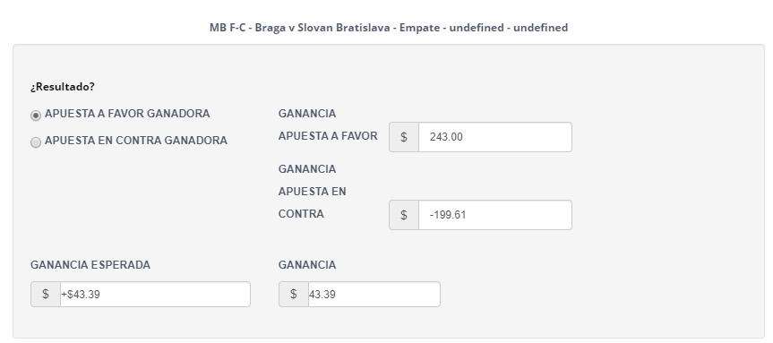Viewport: 773px width, 343px height.
Task: Click the ¿Resultado? question label
Action: [x=63, y=87]
